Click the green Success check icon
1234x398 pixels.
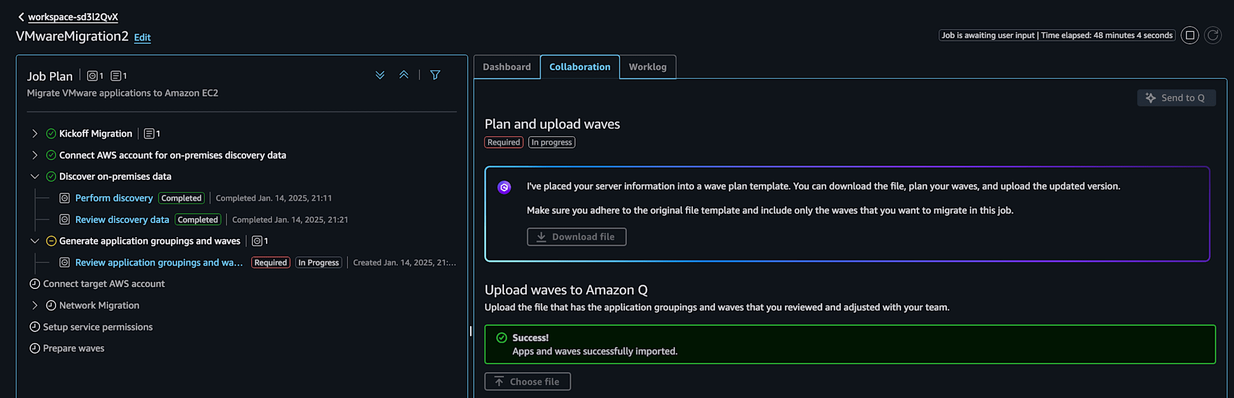pos(502,338)
